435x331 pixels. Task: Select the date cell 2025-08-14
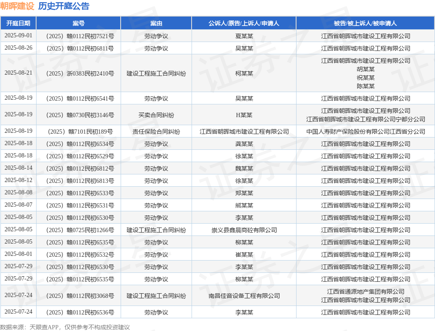[18, 168]
